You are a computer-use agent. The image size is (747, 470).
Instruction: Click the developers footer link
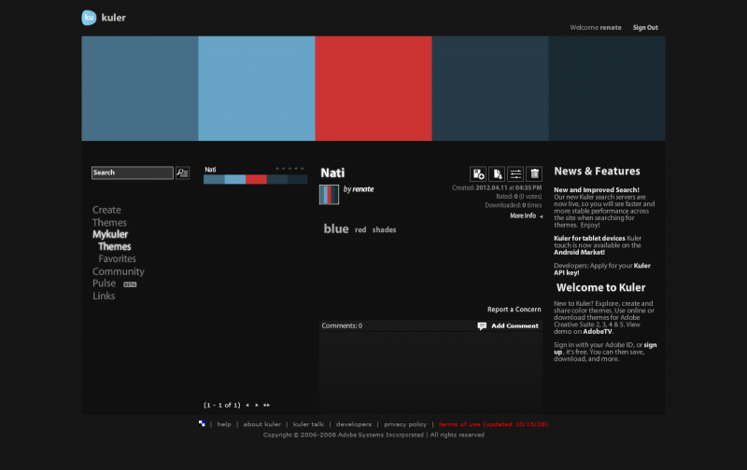coord(354,424)
